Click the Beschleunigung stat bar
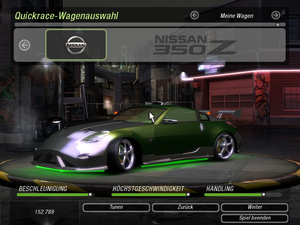 tap(55, 195)
